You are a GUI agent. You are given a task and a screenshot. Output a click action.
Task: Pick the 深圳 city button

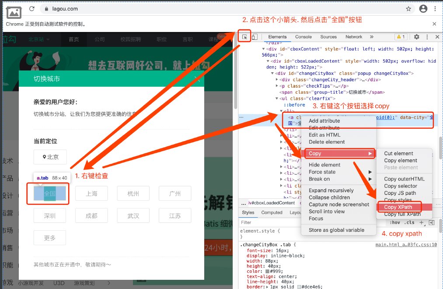pos(50,216)
